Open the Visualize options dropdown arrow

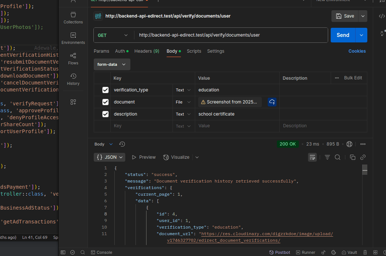pos(197,157)
